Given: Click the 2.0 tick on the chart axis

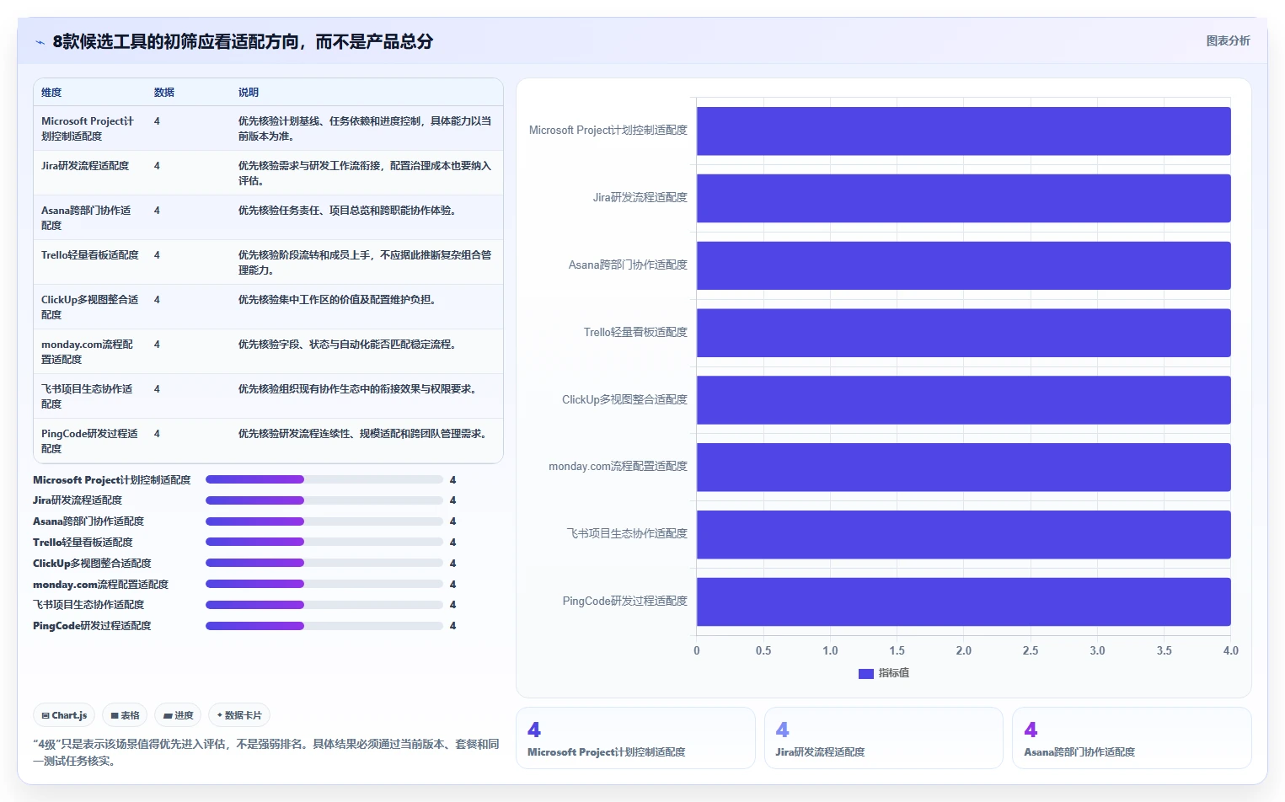Looking at the screenshot, I should [963, 650].
